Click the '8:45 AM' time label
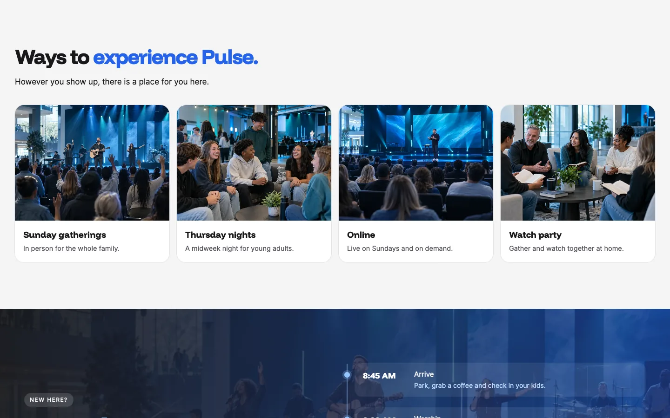 [x=379, y=376]
